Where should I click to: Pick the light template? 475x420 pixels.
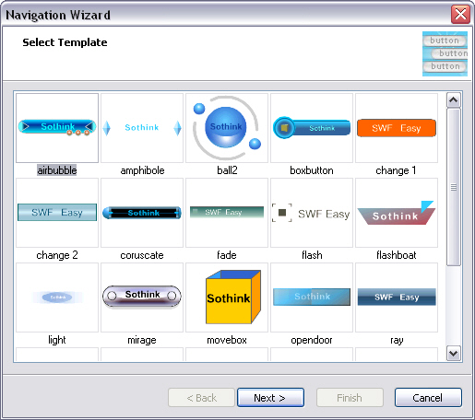[x=57, y=297]
